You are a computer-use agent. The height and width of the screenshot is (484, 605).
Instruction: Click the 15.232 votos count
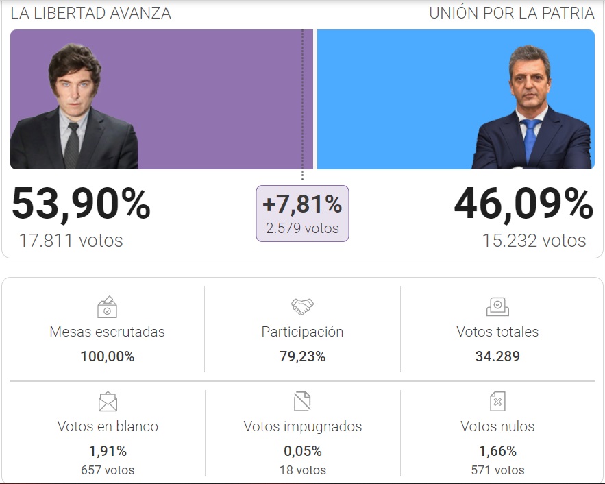pyautogui.click(x=534, y=241)
